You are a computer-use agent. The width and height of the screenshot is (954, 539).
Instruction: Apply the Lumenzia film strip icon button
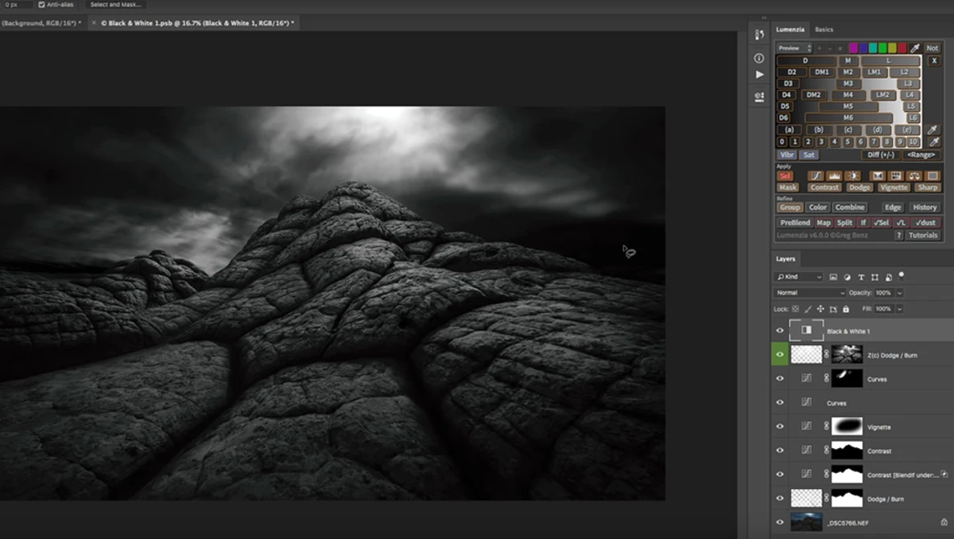(895, 175)
